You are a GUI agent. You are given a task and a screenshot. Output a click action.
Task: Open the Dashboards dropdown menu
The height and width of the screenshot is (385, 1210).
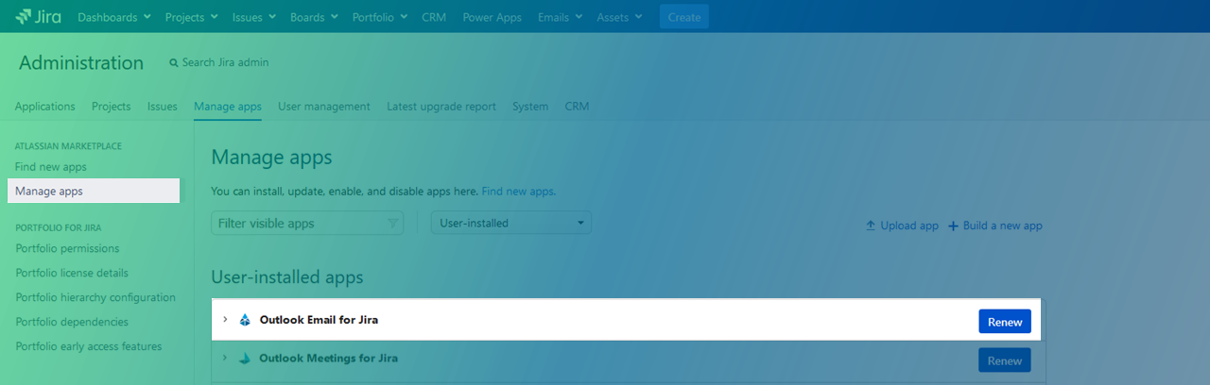coord(113,17)
